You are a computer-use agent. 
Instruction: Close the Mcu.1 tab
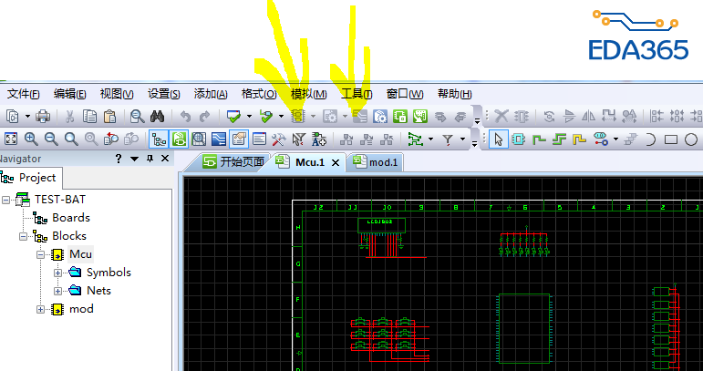point(336,162)
